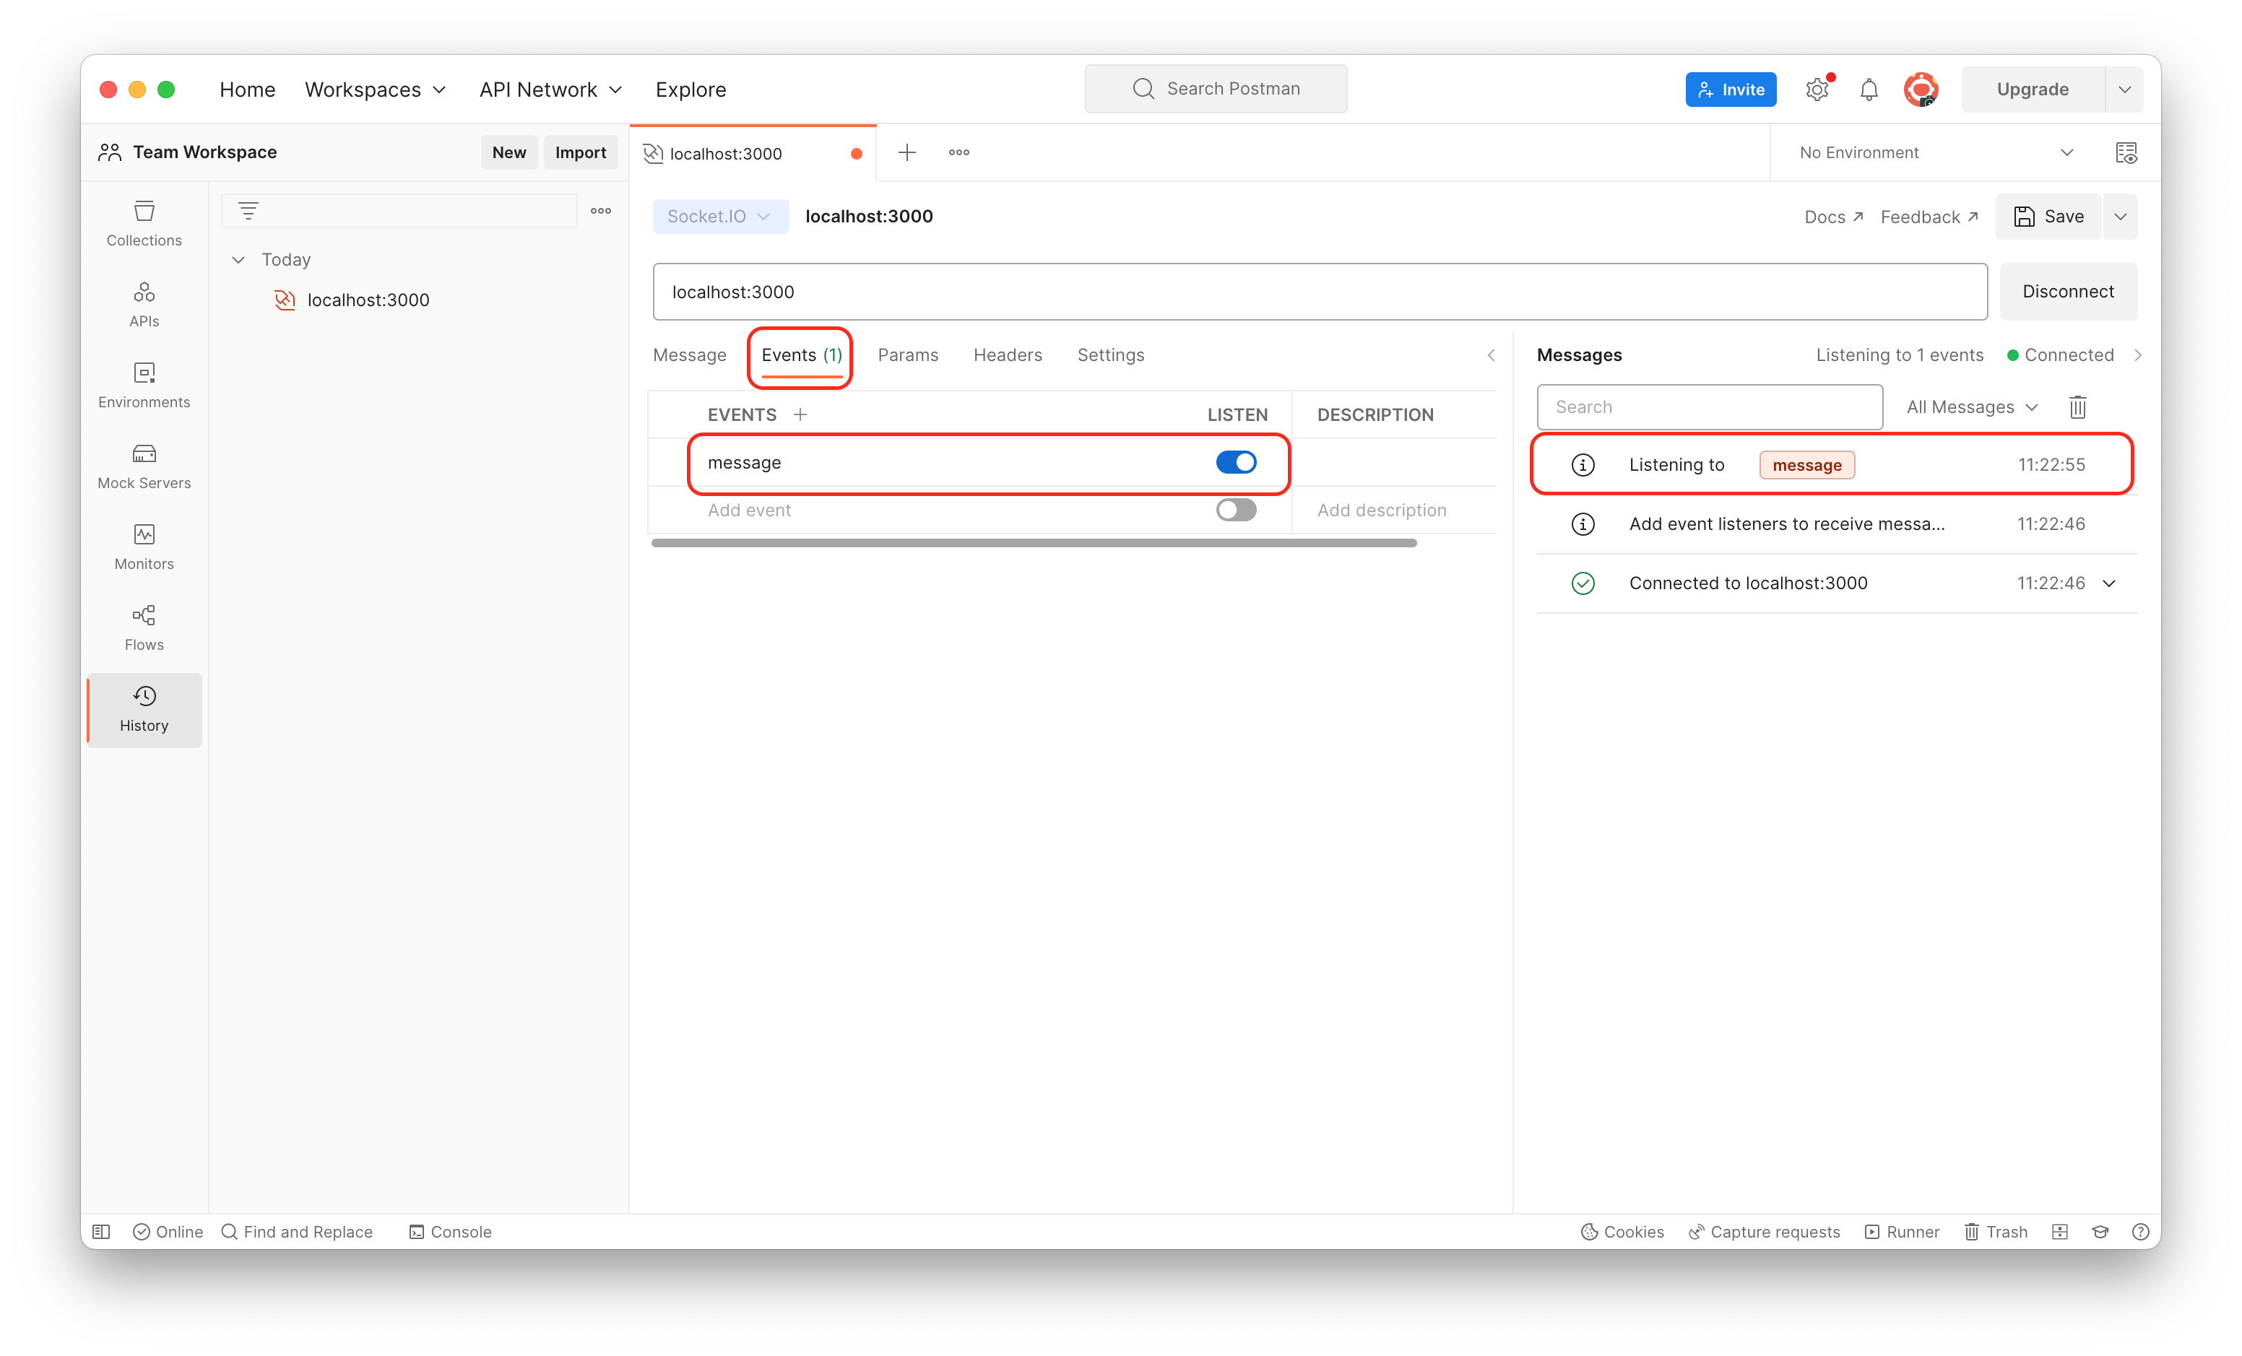
Task: Open the user avatar menu
Action: [1921, 89]
